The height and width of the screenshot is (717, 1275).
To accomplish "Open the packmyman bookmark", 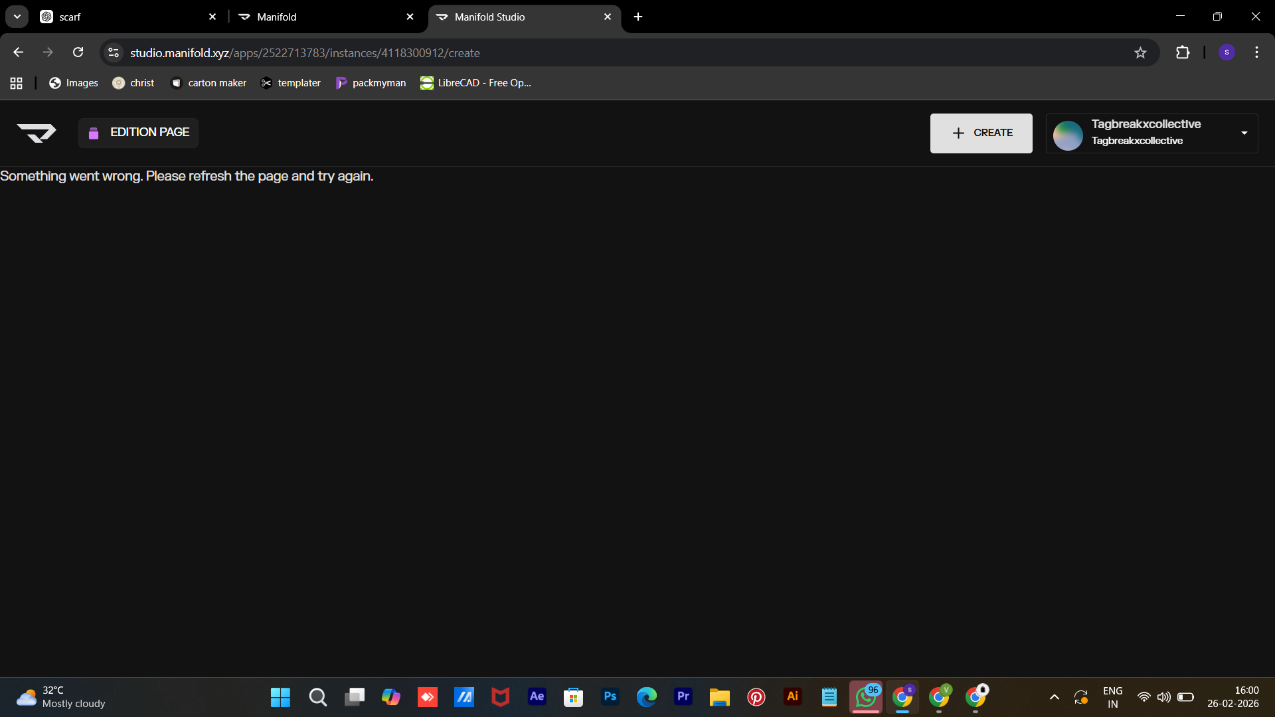I will (371, 83).
